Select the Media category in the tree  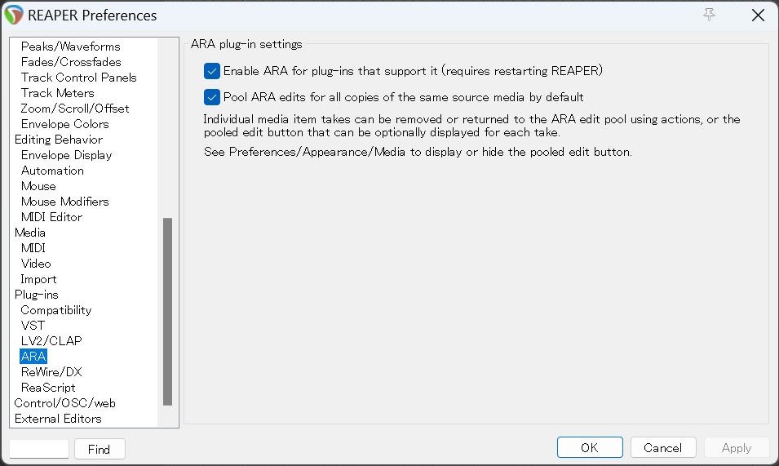click(x=30, y=233)
